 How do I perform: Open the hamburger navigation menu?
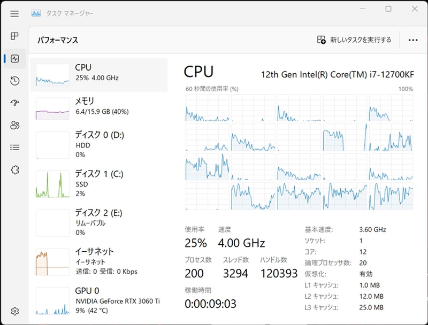click(x=14, y=13)
